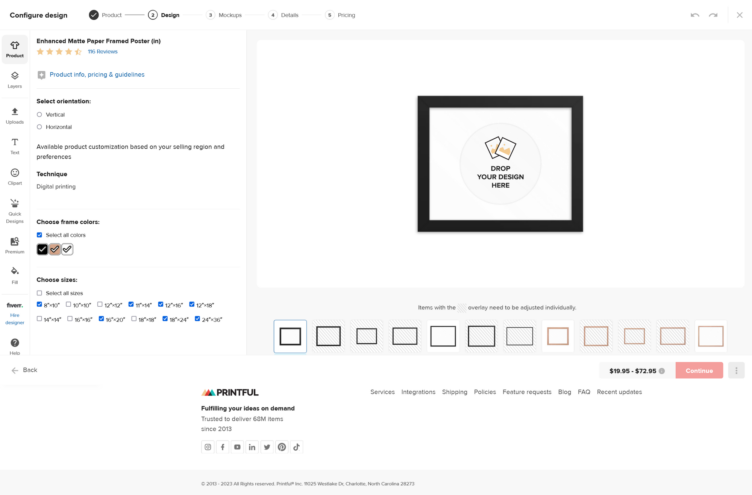Select the oak frame color swatch
The image size is (752, 495).
point(55,249)
